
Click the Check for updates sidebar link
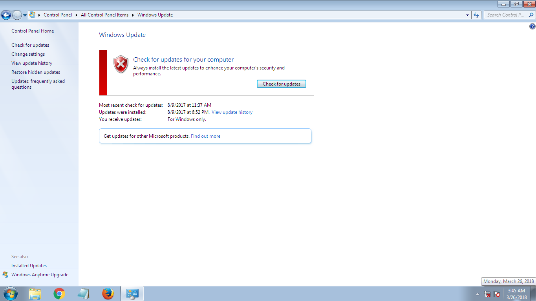(x=30, y=45)
